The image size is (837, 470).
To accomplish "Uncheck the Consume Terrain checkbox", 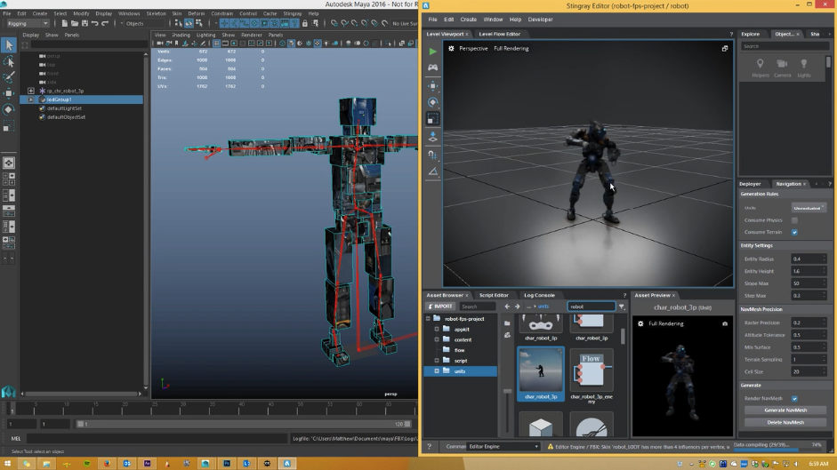I will (x=794, y=232).
